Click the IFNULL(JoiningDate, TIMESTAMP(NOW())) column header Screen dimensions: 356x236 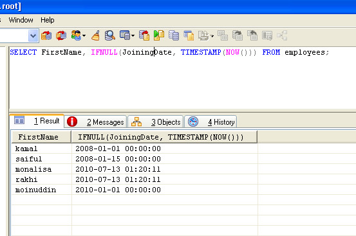tap(164, 137)
